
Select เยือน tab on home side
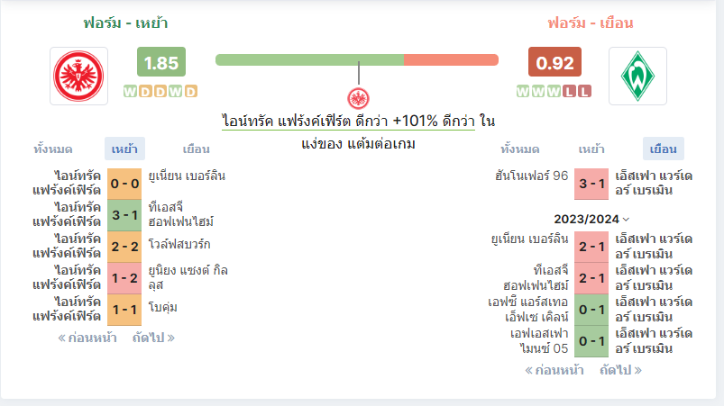pos(197,149)
